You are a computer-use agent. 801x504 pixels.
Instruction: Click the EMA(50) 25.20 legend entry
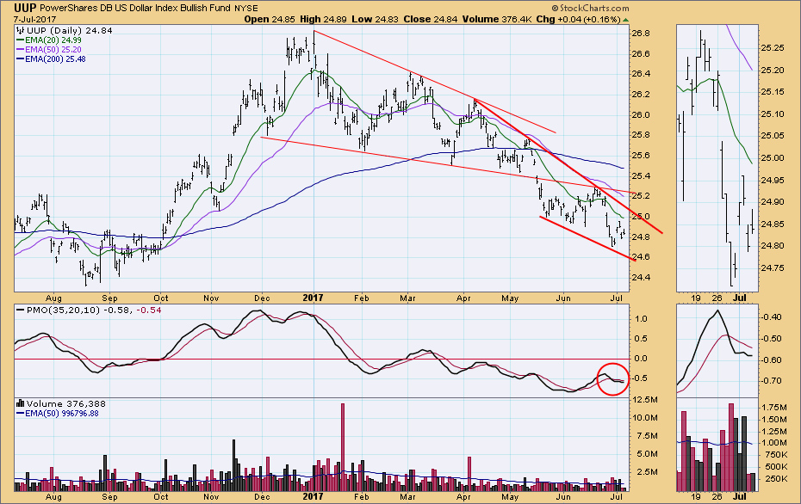[49, 50]
